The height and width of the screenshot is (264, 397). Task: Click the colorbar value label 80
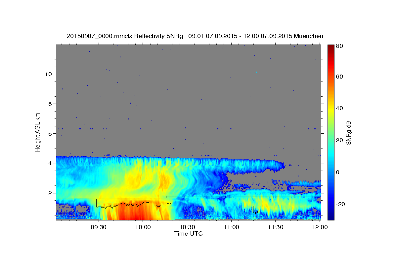point(340,46)
